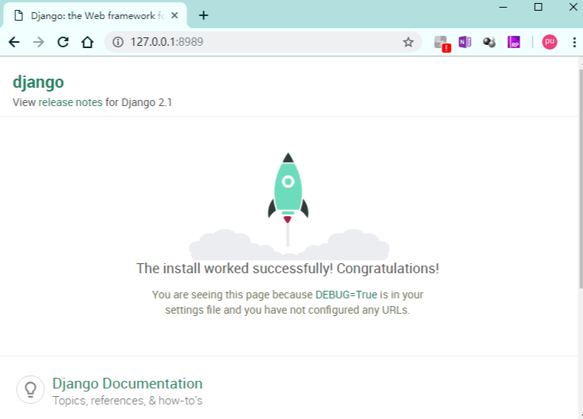Go back using the browser back arrow
583x419 pixels.
point(14,42)
